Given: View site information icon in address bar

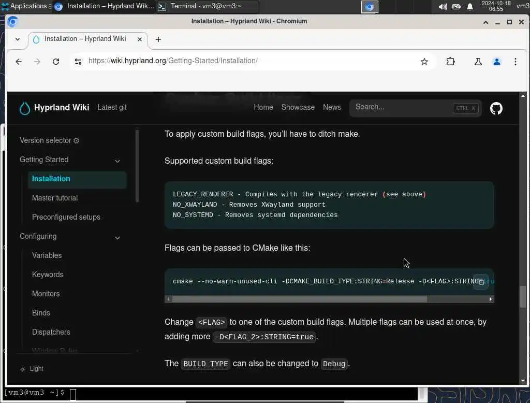Looking at the screenshot, I should [x=78, y=61].
